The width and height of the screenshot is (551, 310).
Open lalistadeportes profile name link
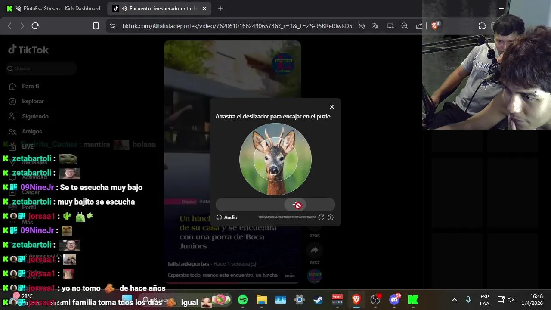(x=189, y=264)
